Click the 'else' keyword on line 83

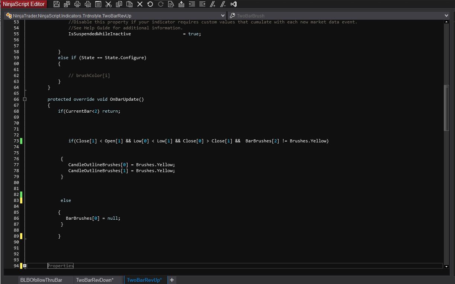(66, 200)
